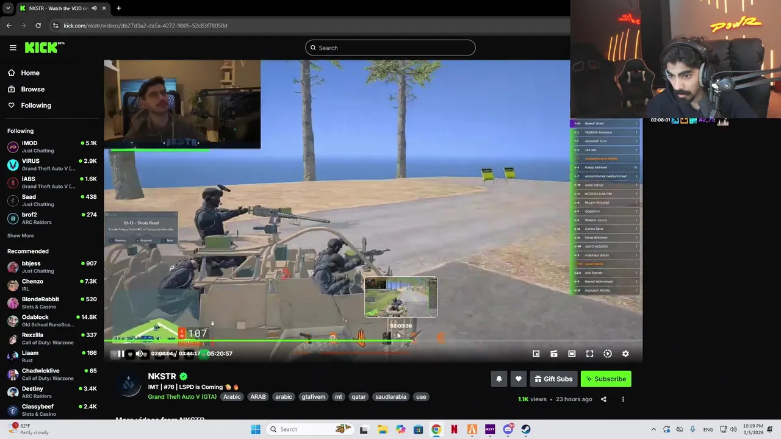Open Odablock recommended channel
Viewport: 781px width, 439px height.
pos(52,321)
